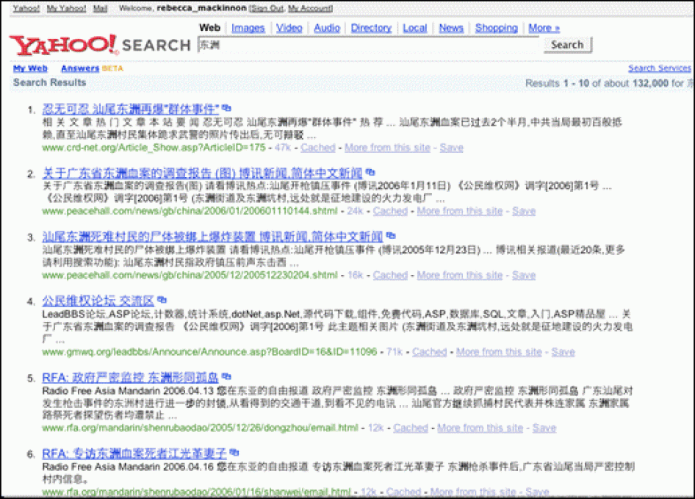The height and width of the screenshot is (499, 695).
Task: Open the Shopping search tab
Action: [x=496, y=28]
